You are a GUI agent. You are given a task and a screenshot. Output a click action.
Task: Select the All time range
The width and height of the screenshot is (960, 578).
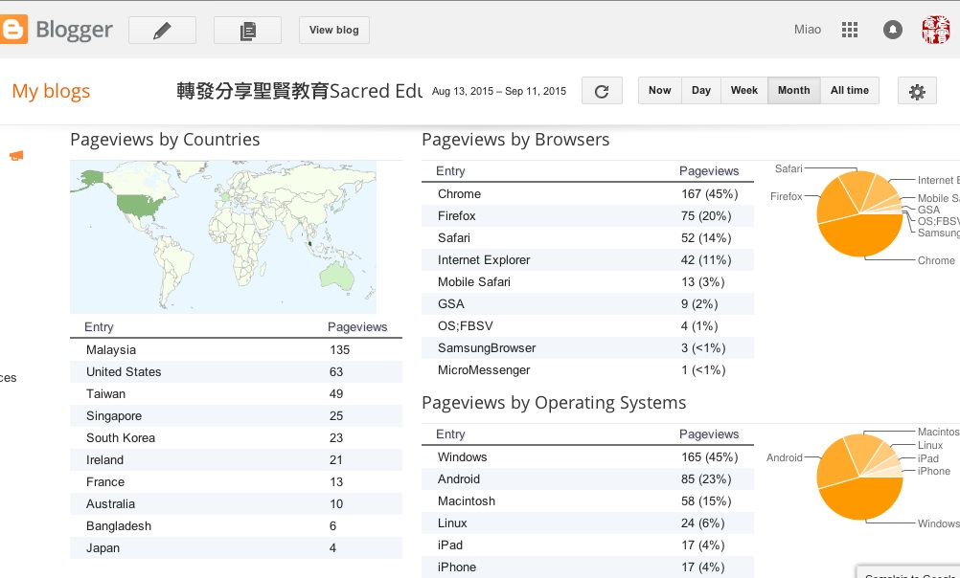pos(850,91)
